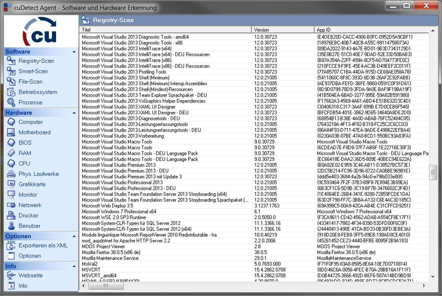Select row MOOS Project Viewer

point(254,246)
